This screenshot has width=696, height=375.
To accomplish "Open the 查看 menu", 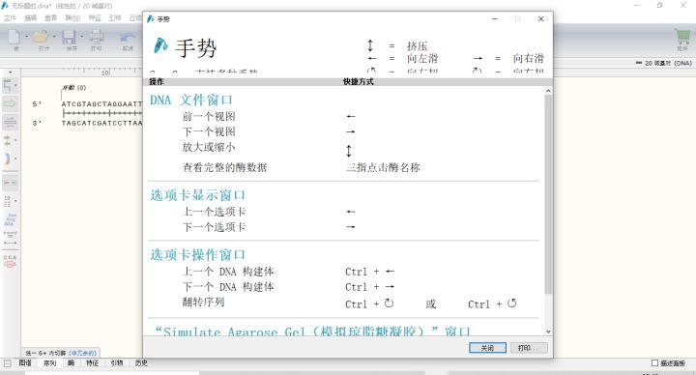I will click(50, 17).
